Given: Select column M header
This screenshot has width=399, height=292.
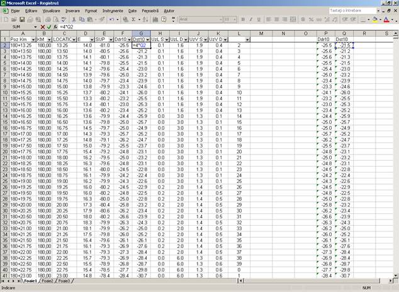Looking at the screenshot, I should click(x=261, y=33).
